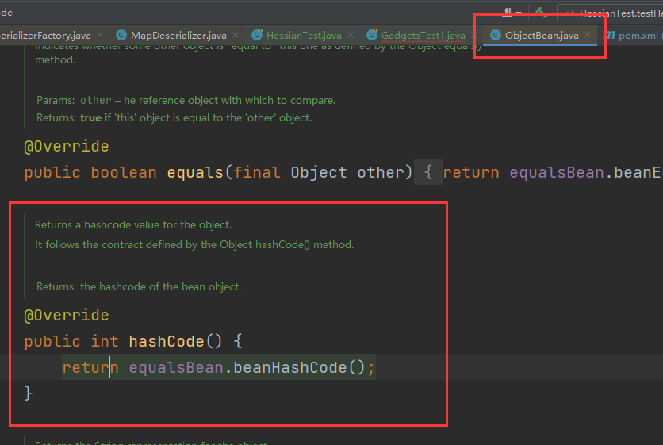Click 'Returns: the hashcode of the bean object.'
Screen dimensions: 663x445
tap(139, 286)
